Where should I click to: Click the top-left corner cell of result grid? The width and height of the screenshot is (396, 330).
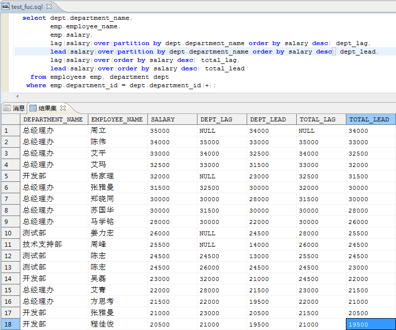coord(10,119)
